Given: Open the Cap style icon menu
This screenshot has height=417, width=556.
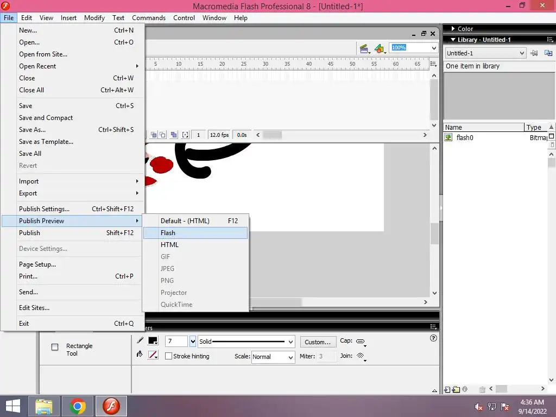Looking at the screenshot, I should click(x=361, y=342).
